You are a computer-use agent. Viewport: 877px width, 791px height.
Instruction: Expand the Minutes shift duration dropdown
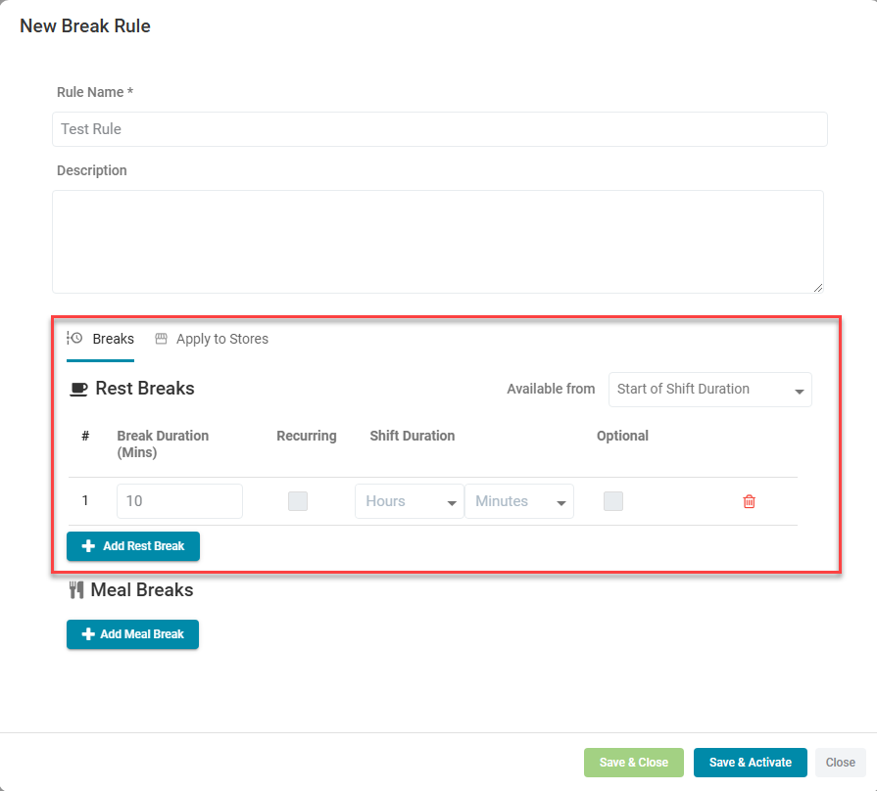point(518,501)
